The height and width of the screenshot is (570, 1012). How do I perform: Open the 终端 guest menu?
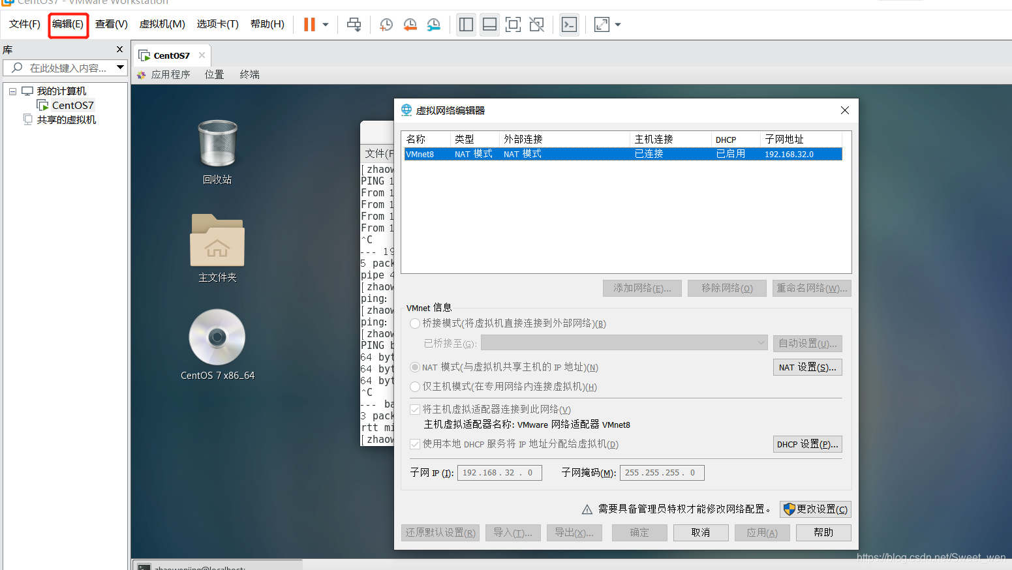tap(249, 74)
